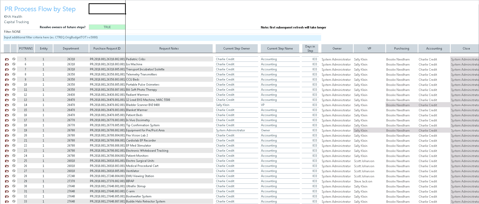This screenshot has height=204, width=479.
Task: Click cancel icon for C-arm row
Action: click(14, 191)
